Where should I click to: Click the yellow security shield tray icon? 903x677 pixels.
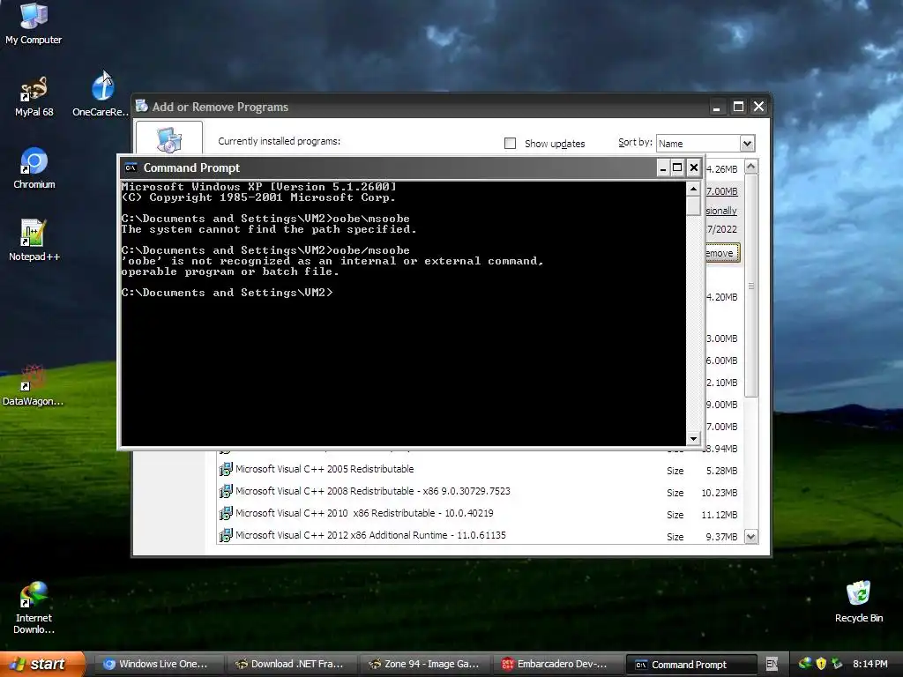pos(821,664)
